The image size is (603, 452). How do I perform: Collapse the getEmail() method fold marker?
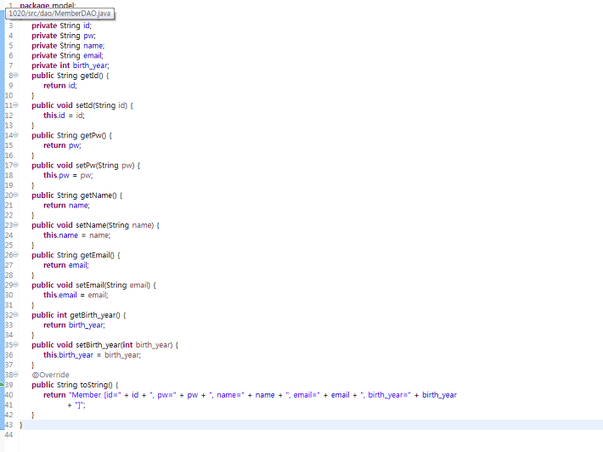(x=16, y=255)
